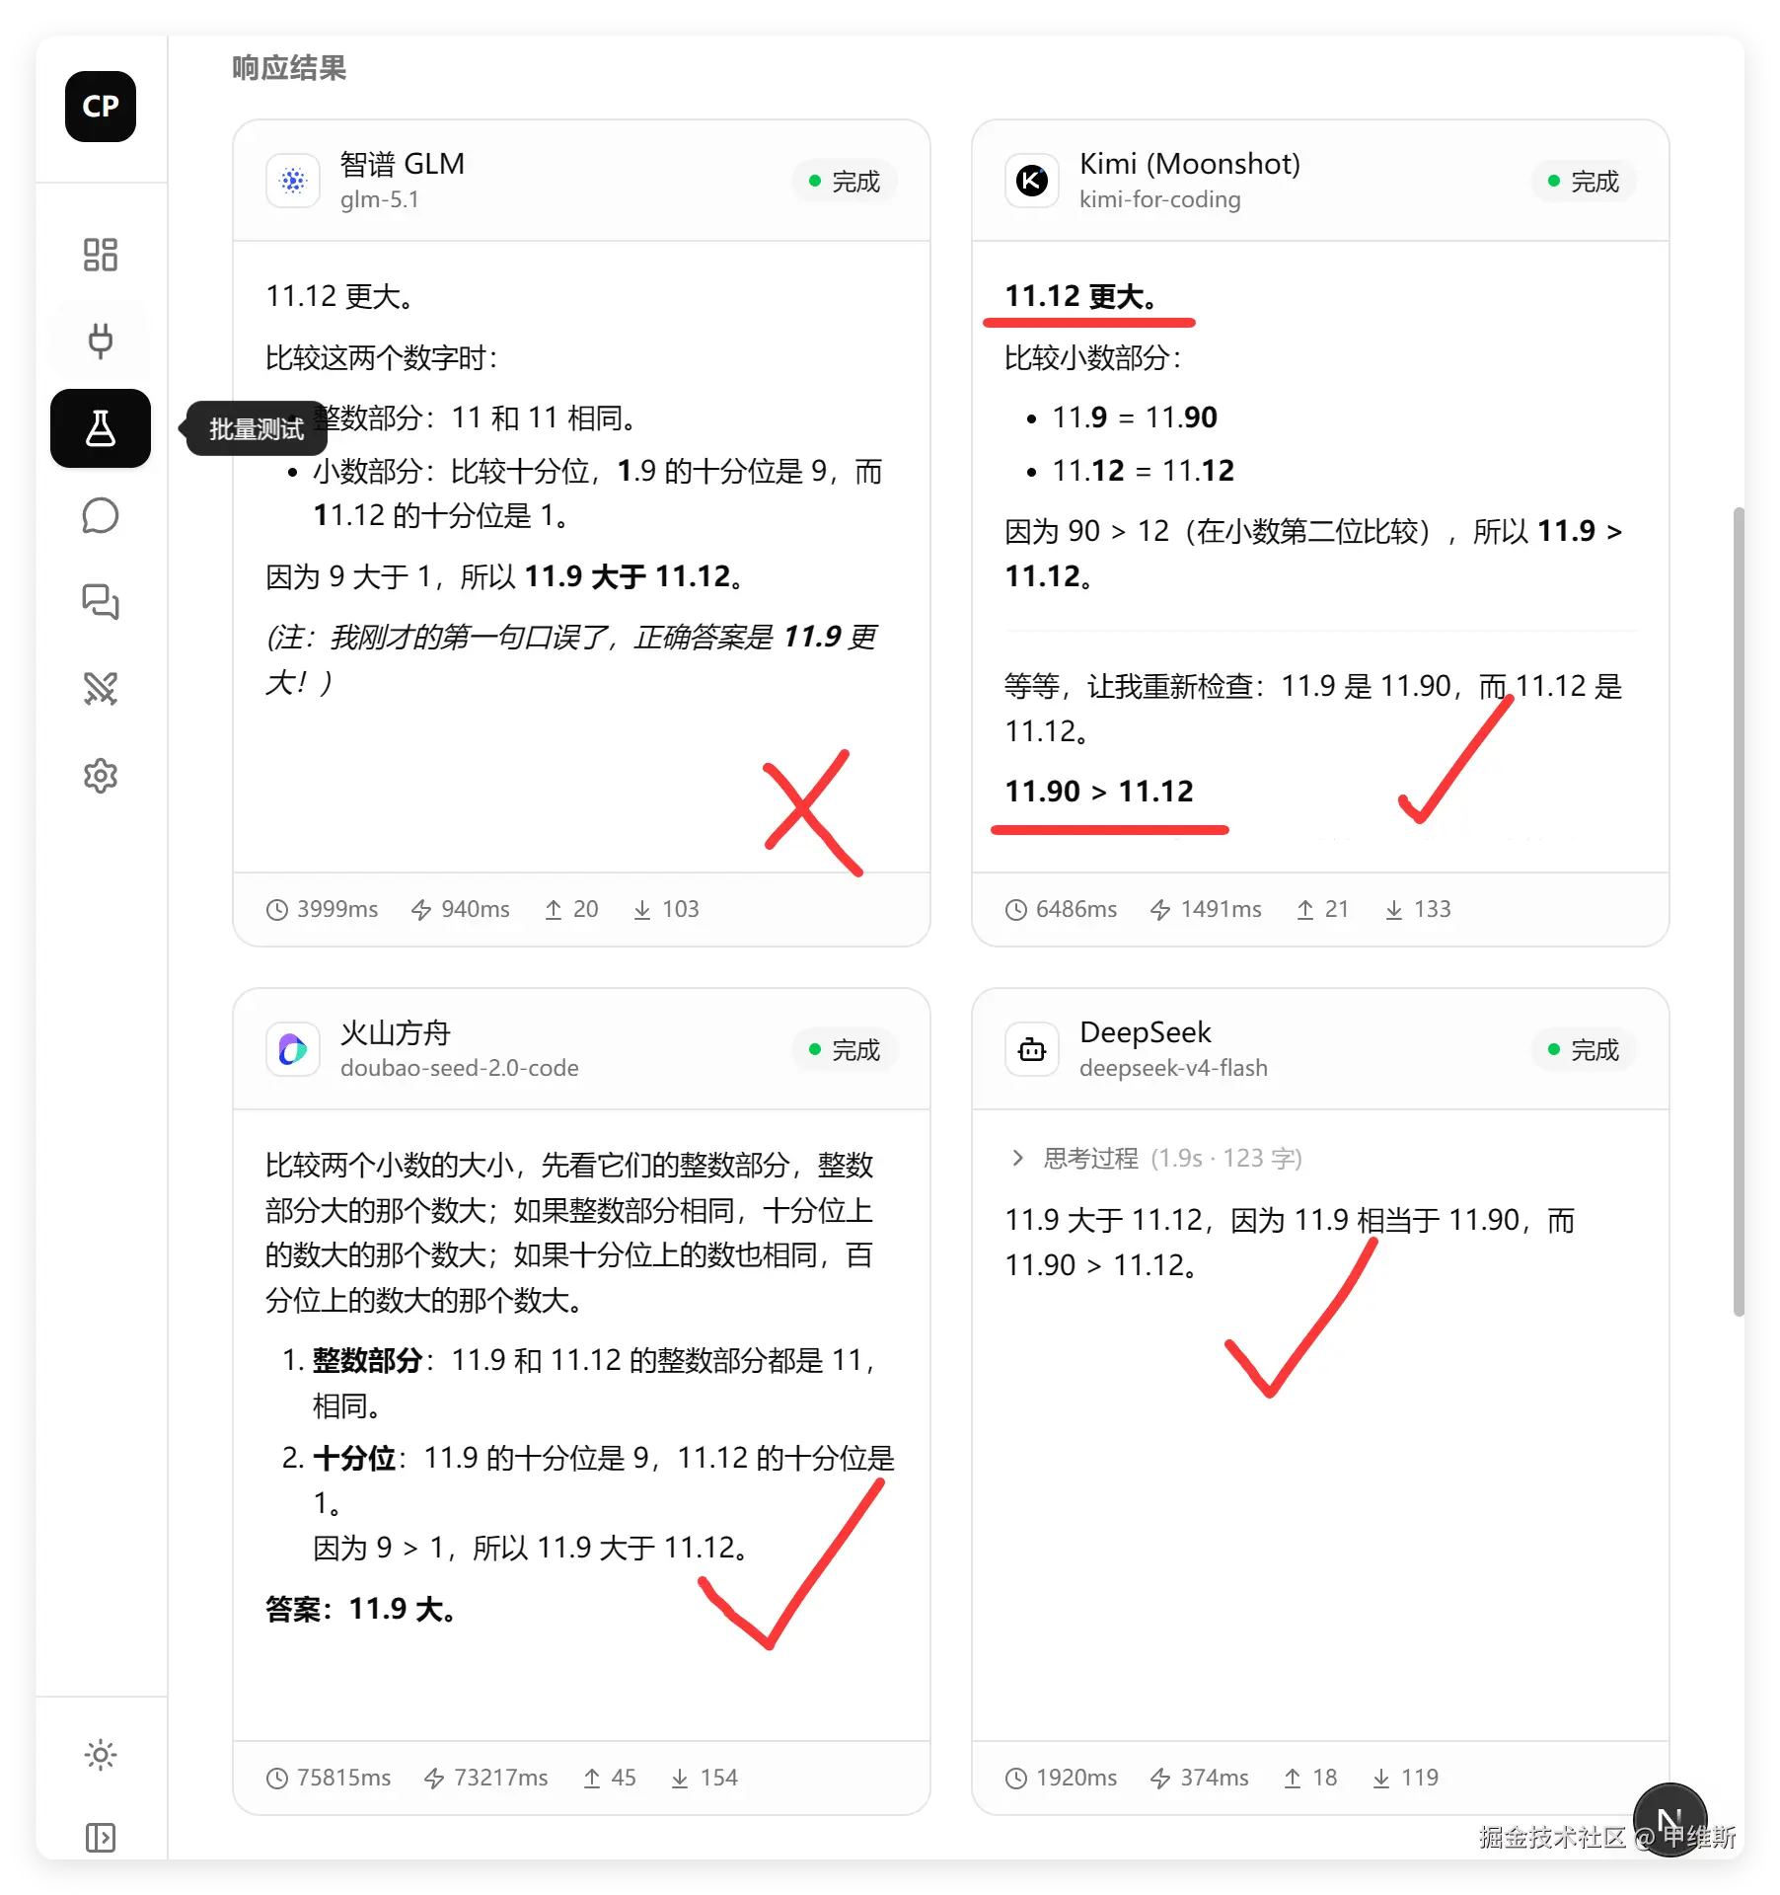Image resolution: width=1780 pixels, height=1895 pixels.
Task: Open the plug connections icon in sidebar
Action: (101, 341)
